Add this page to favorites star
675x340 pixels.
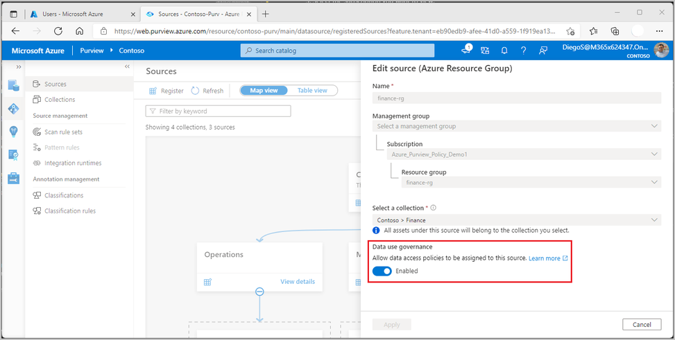click(x=570, y=31)
